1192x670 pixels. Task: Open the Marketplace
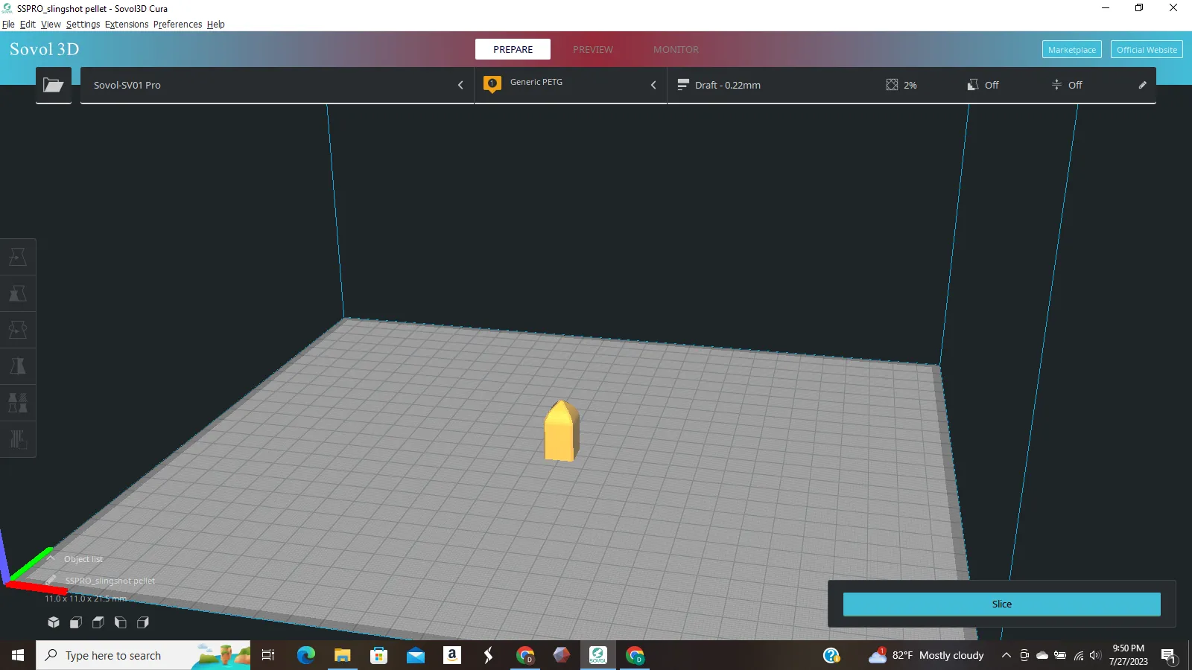(x=1072, y=49)
